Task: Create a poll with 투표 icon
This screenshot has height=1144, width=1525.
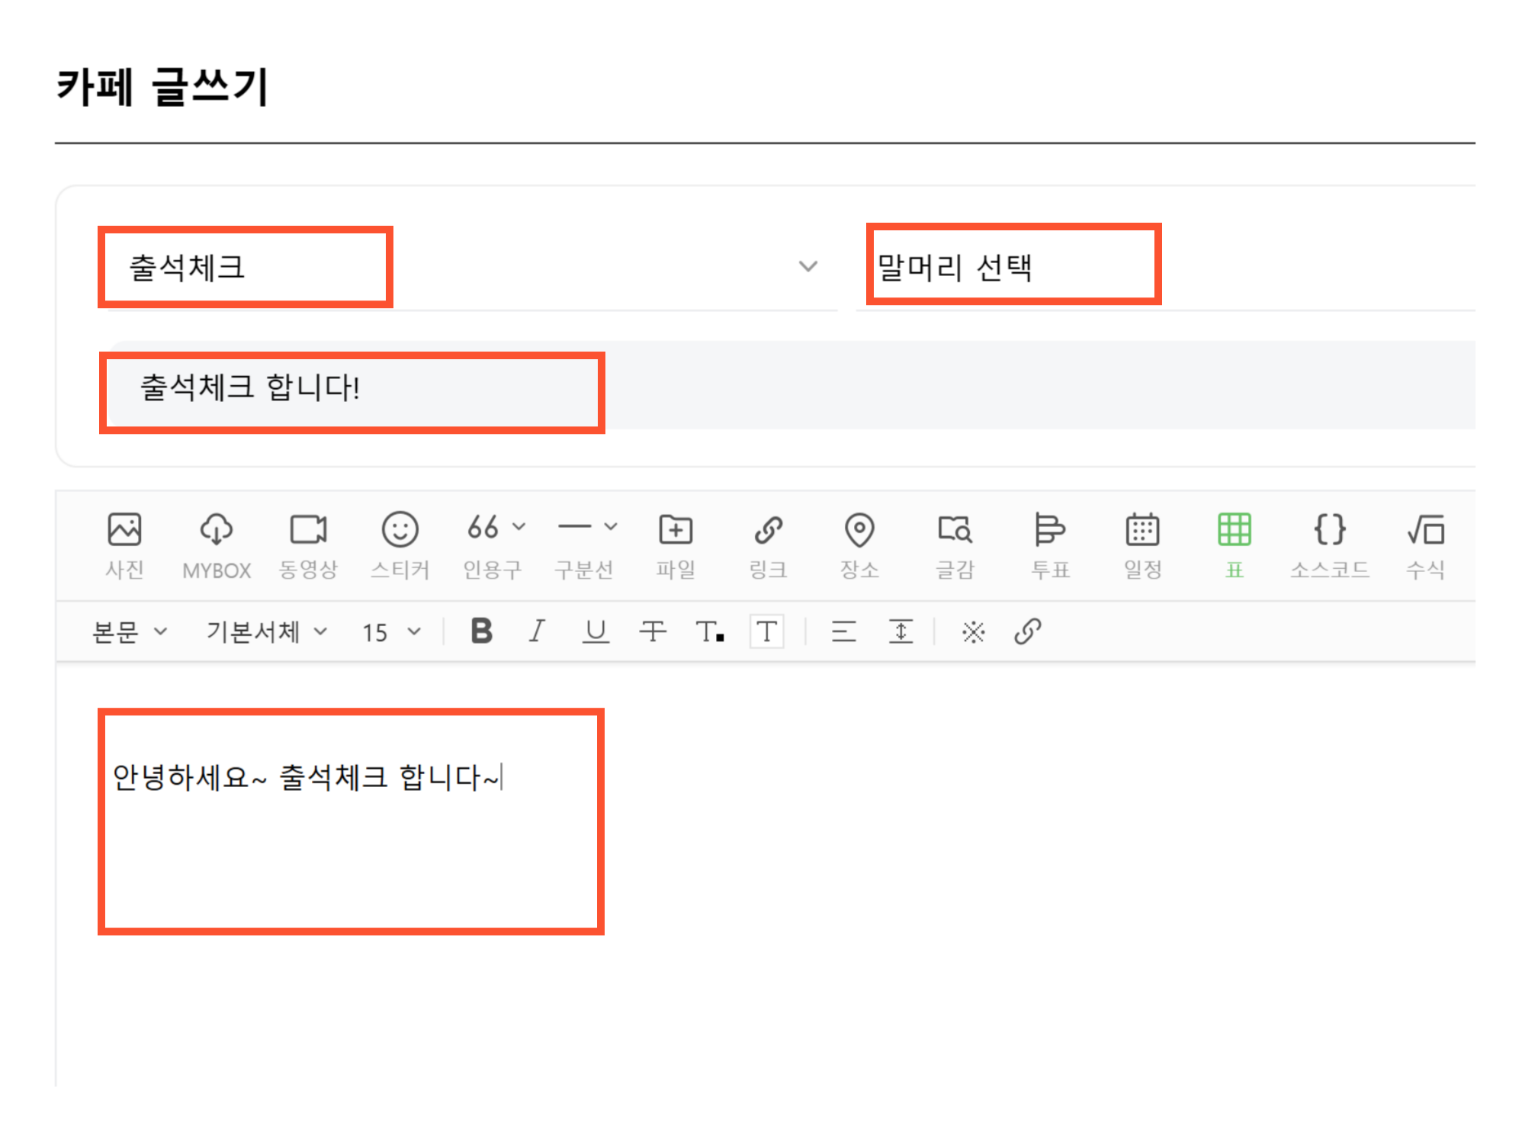Action: tap(1050, 545)
